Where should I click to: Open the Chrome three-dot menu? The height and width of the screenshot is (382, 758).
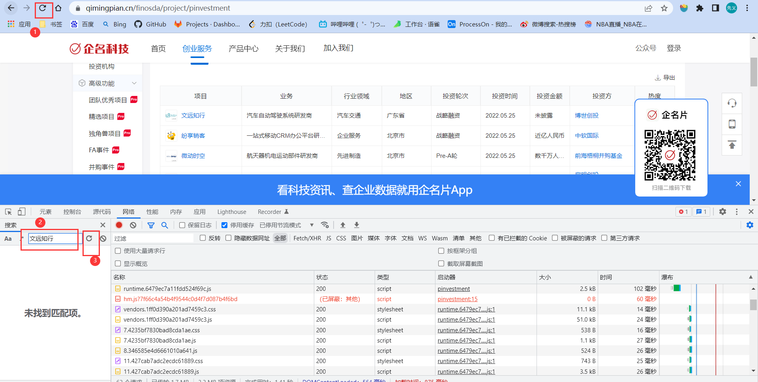click(747, 8)
